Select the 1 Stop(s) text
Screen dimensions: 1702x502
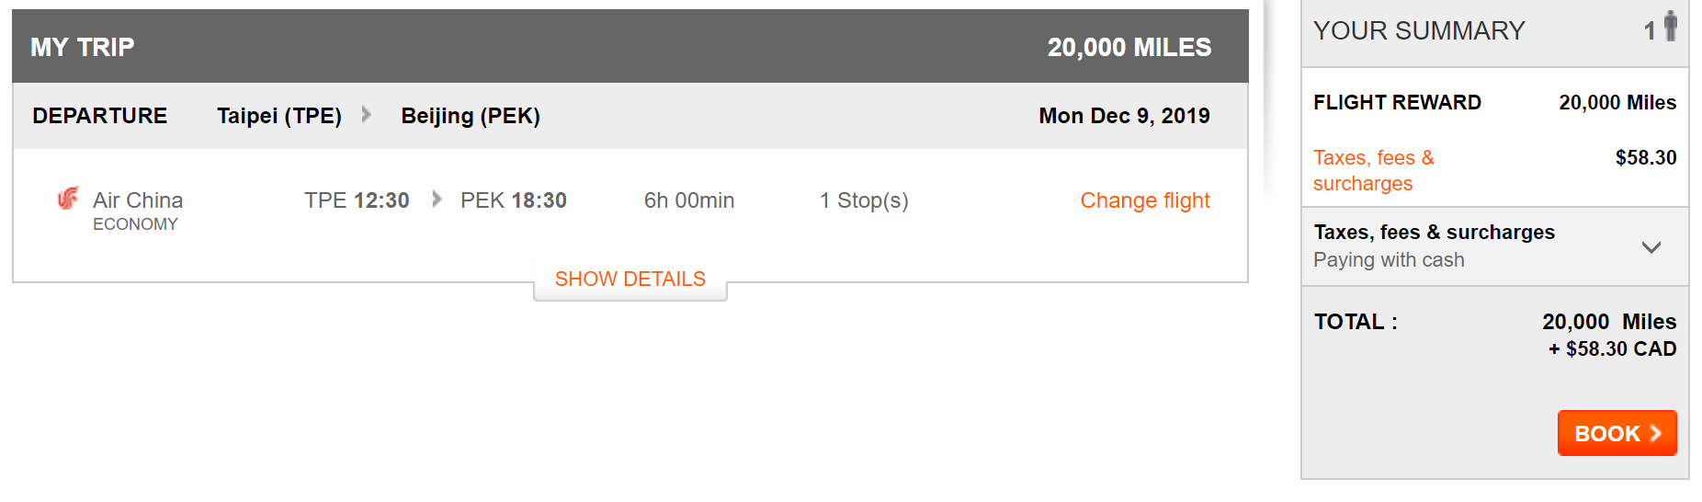[864, 200]
